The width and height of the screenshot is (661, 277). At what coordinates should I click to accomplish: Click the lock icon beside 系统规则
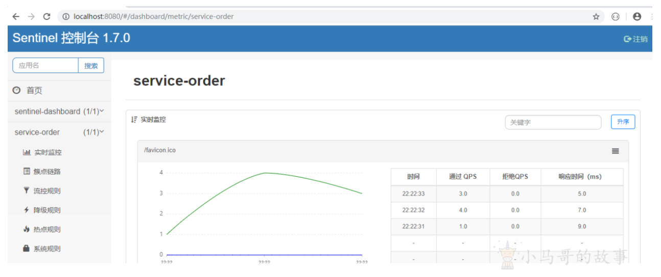[x=27, y=248]
